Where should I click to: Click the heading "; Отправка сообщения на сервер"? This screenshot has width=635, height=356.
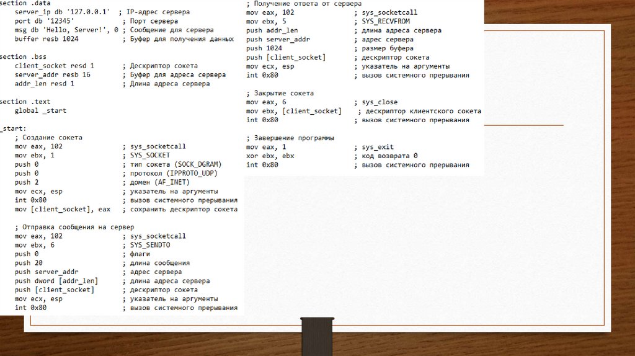click(x=74, y=227)
